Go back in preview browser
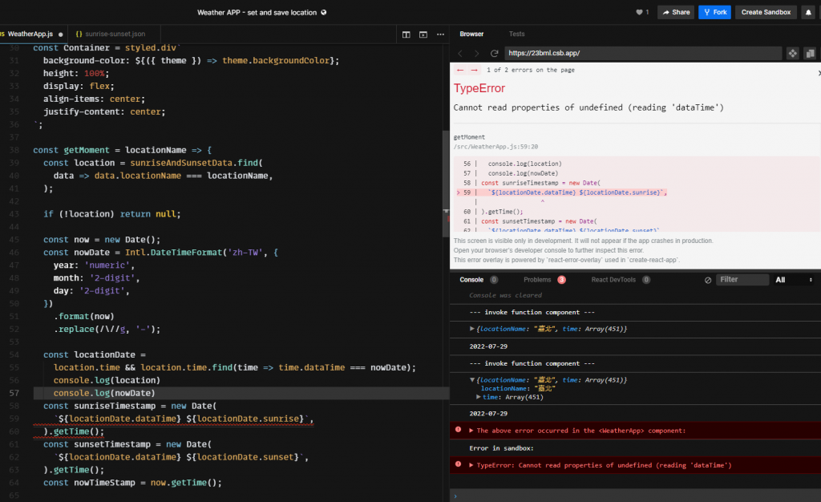 coord(460,54)
